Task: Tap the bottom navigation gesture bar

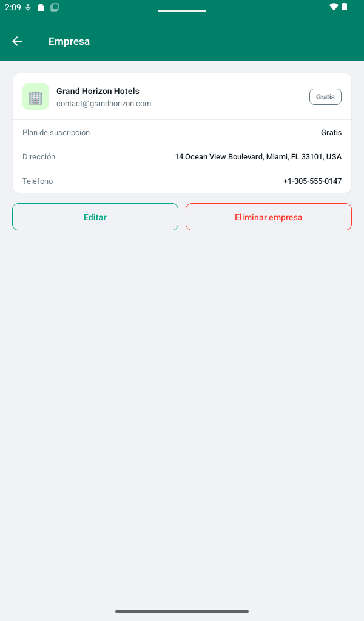Action: click(182, 611)
